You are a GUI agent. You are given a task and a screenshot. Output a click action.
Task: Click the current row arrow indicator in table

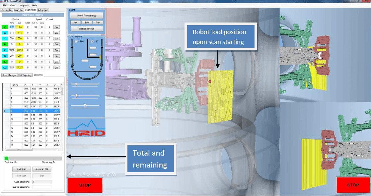[x=4, y=111]
